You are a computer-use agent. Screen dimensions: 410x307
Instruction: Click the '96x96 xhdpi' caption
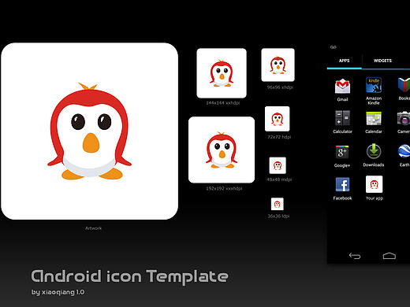280,87
